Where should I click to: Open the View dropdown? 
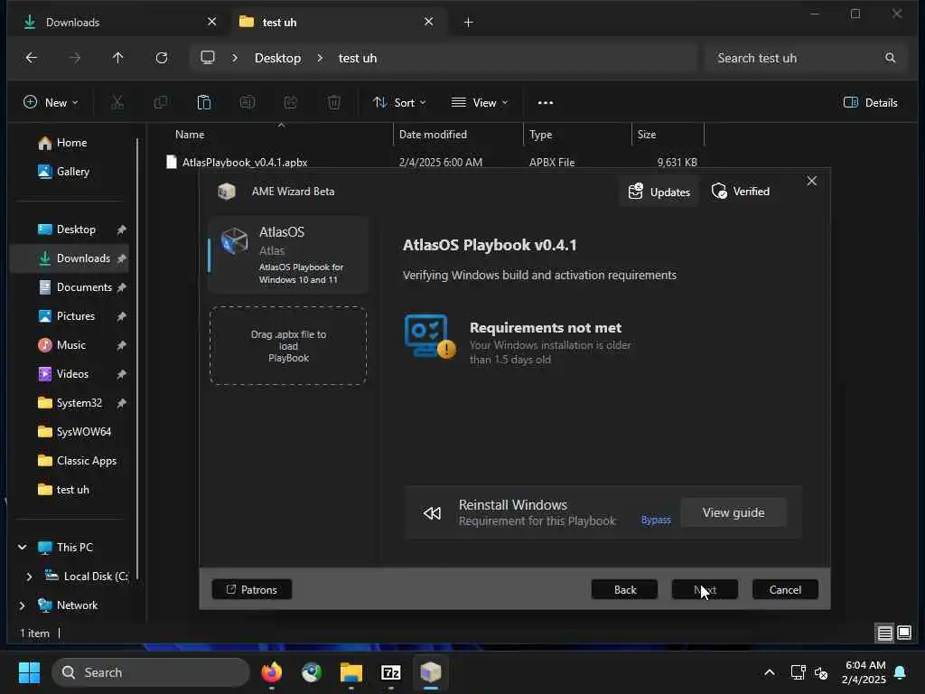click(480, 103)
